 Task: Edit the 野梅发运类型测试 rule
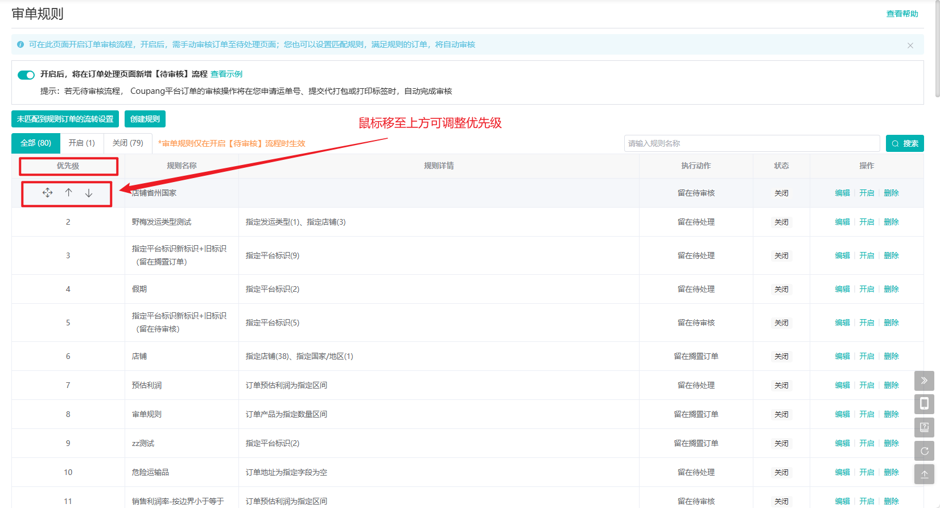pos(843,222)
